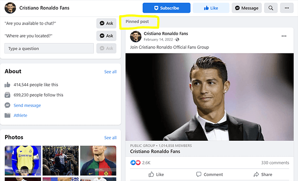Ask "Are you available to chat?"
The height and width of the screenshot is (181, 298).
[x=106, y=23]
